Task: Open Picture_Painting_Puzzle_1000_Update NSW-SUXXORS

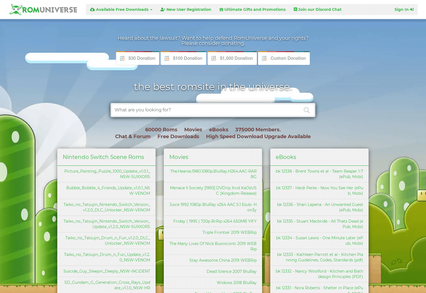Action: [106, 174]
